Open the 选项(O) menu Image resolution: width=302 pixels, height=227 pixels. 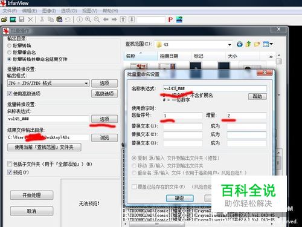point(69,11)
